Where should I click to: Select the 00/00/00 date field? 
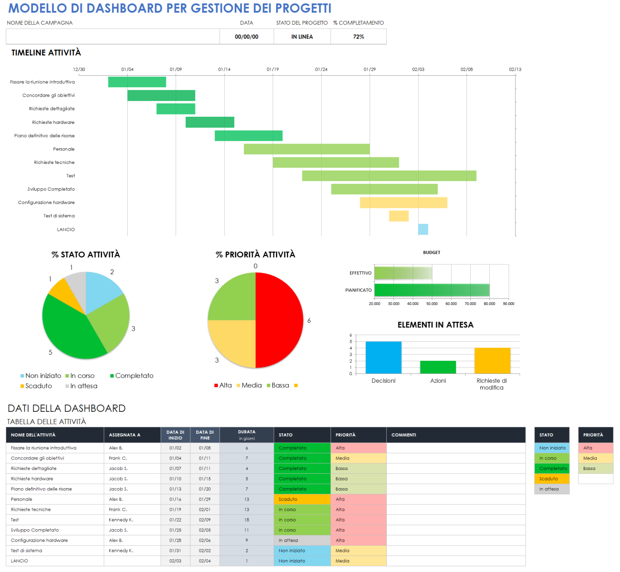[246, 36]
